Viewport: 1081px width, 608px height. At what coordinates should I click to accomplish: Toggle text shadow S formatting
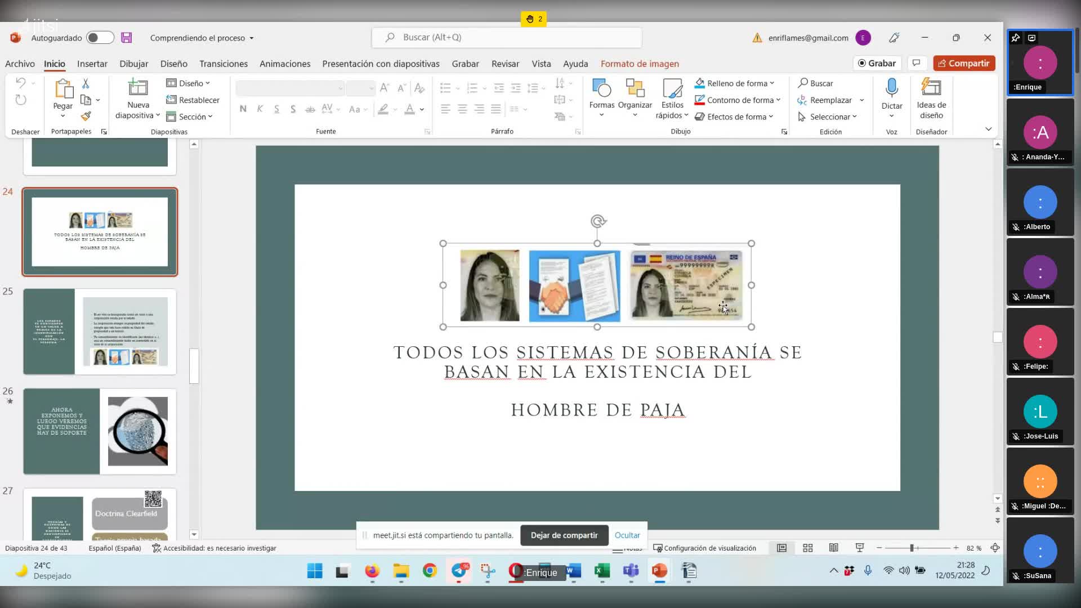pos(293,109)
